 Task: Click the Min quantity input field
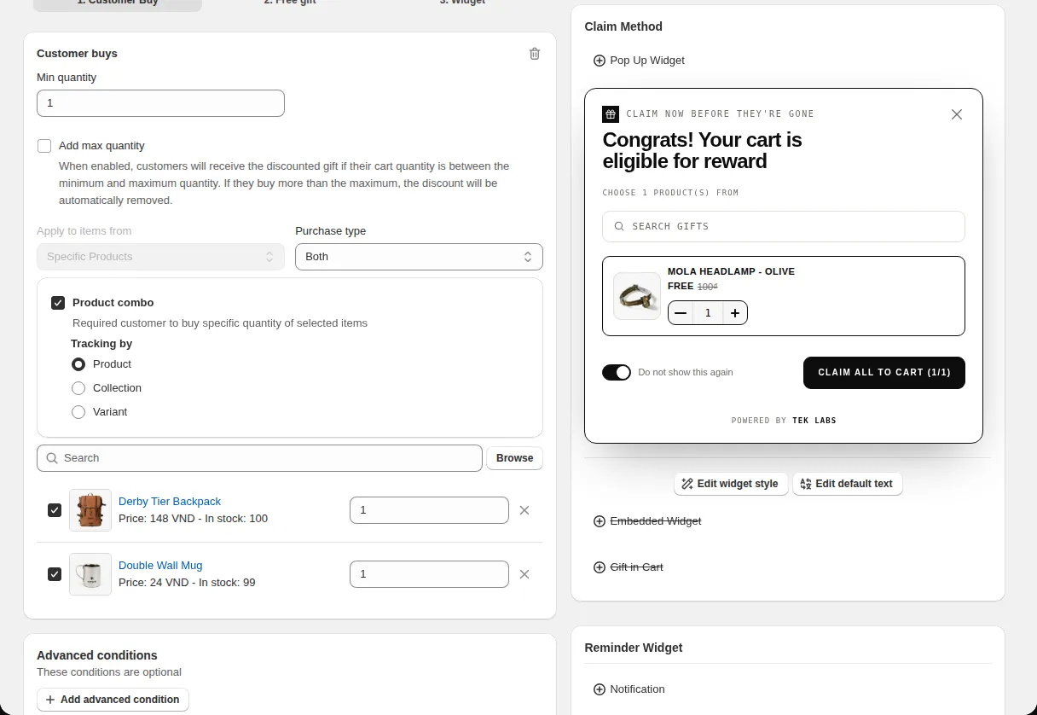(x=160, y=103)
